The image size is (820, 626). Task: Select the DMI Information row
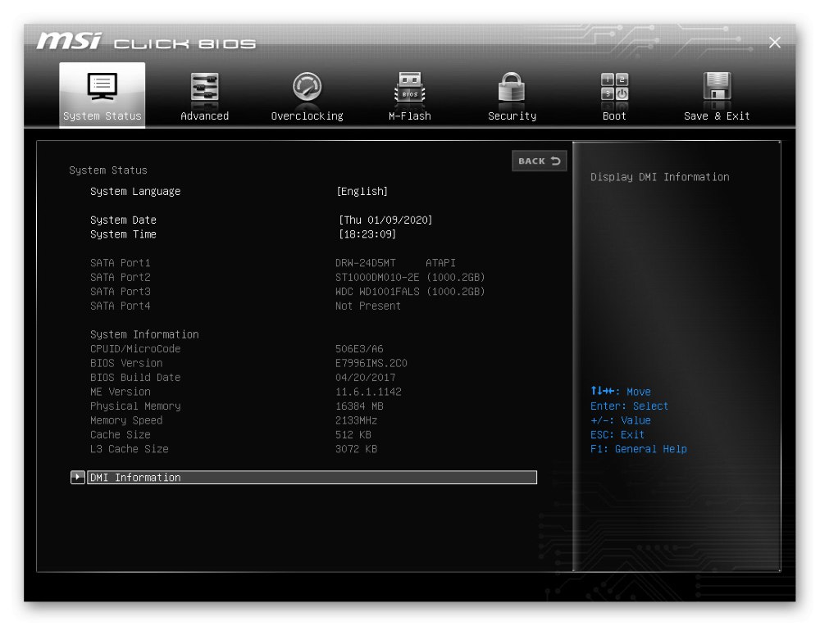(x=312, y=477)
